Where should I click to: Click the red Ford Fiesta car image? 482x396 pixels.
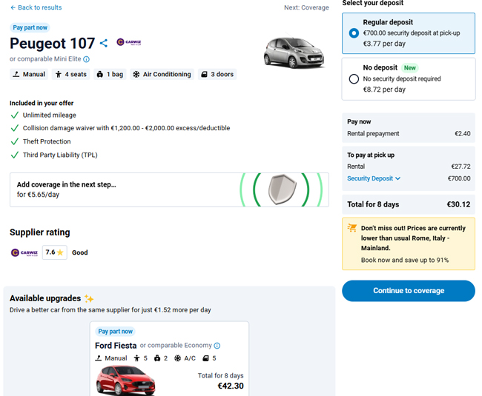tap(125, 380)
